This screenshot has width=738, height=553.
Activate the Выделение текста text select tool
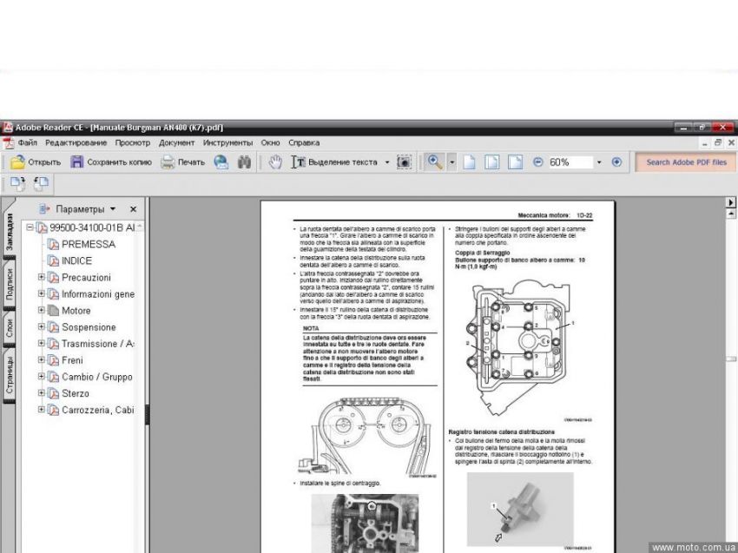(334, 162)
